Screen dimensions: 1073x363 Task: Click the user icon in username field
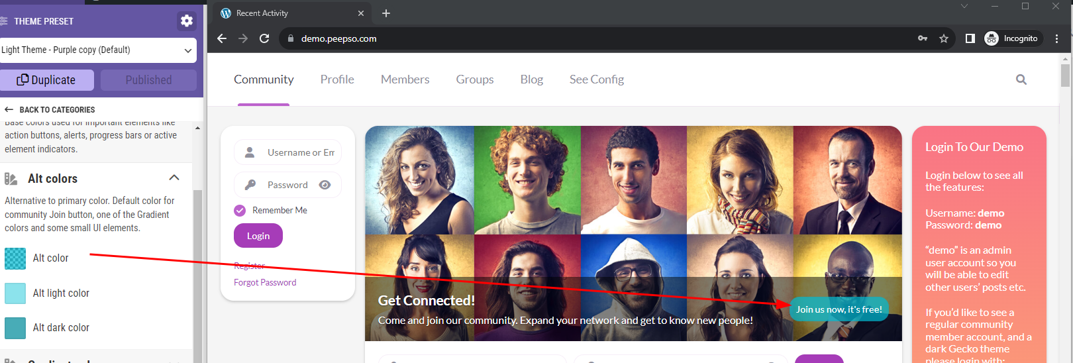pos(250,152)
